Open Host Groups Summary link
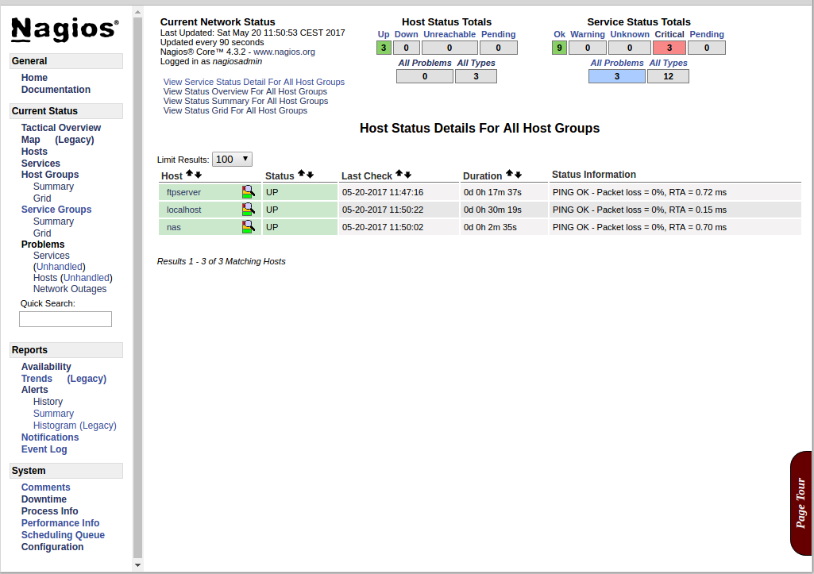The image size is (814, 574). coord(53,187)
